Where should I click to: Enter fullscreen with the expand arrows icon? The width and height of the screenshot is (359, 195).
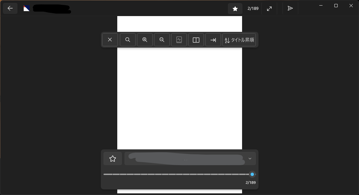pos(269,9)
